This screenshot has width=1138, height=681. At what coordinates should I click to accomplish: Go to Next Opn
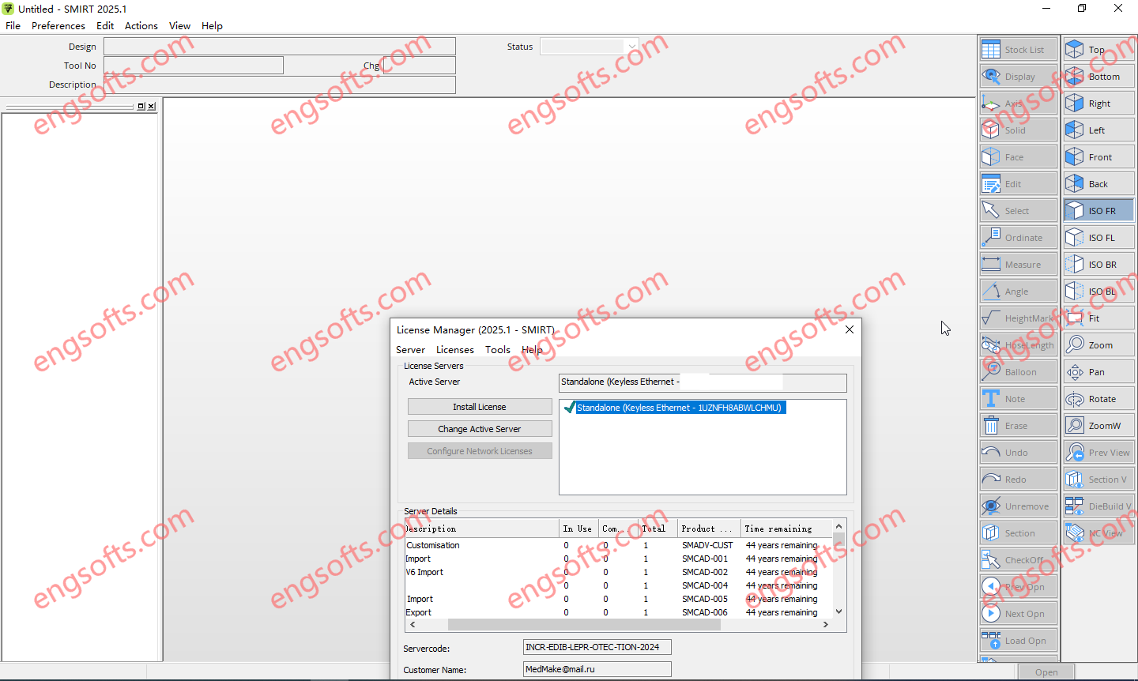click(x=1018, y=614)
